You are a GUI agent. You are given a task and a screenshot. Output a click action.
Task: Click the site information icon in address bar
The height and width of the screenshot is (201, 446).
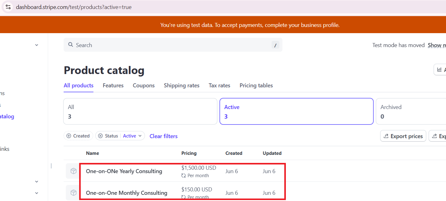[8, 7]
